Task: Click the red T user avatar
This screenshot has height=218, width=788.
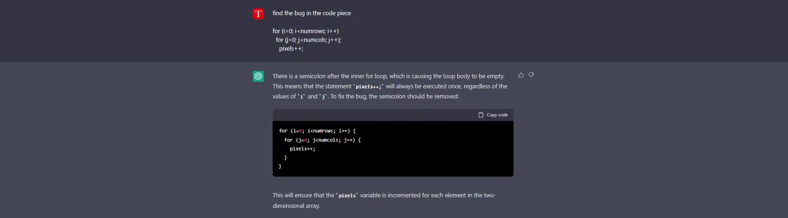Action: pos(258,14)
